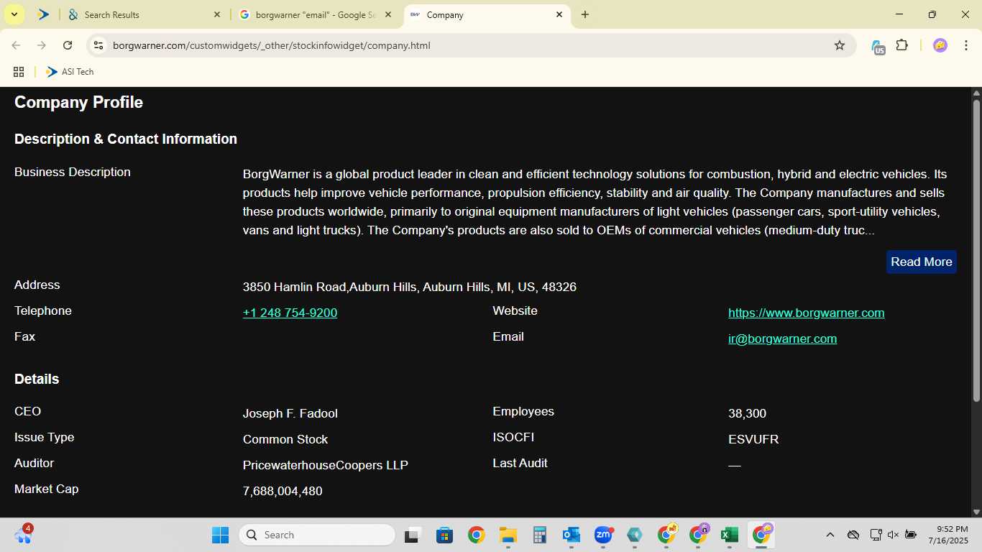Open the Windows Start menu
Screen dimensions: 982x552
(x=220, y=535)
